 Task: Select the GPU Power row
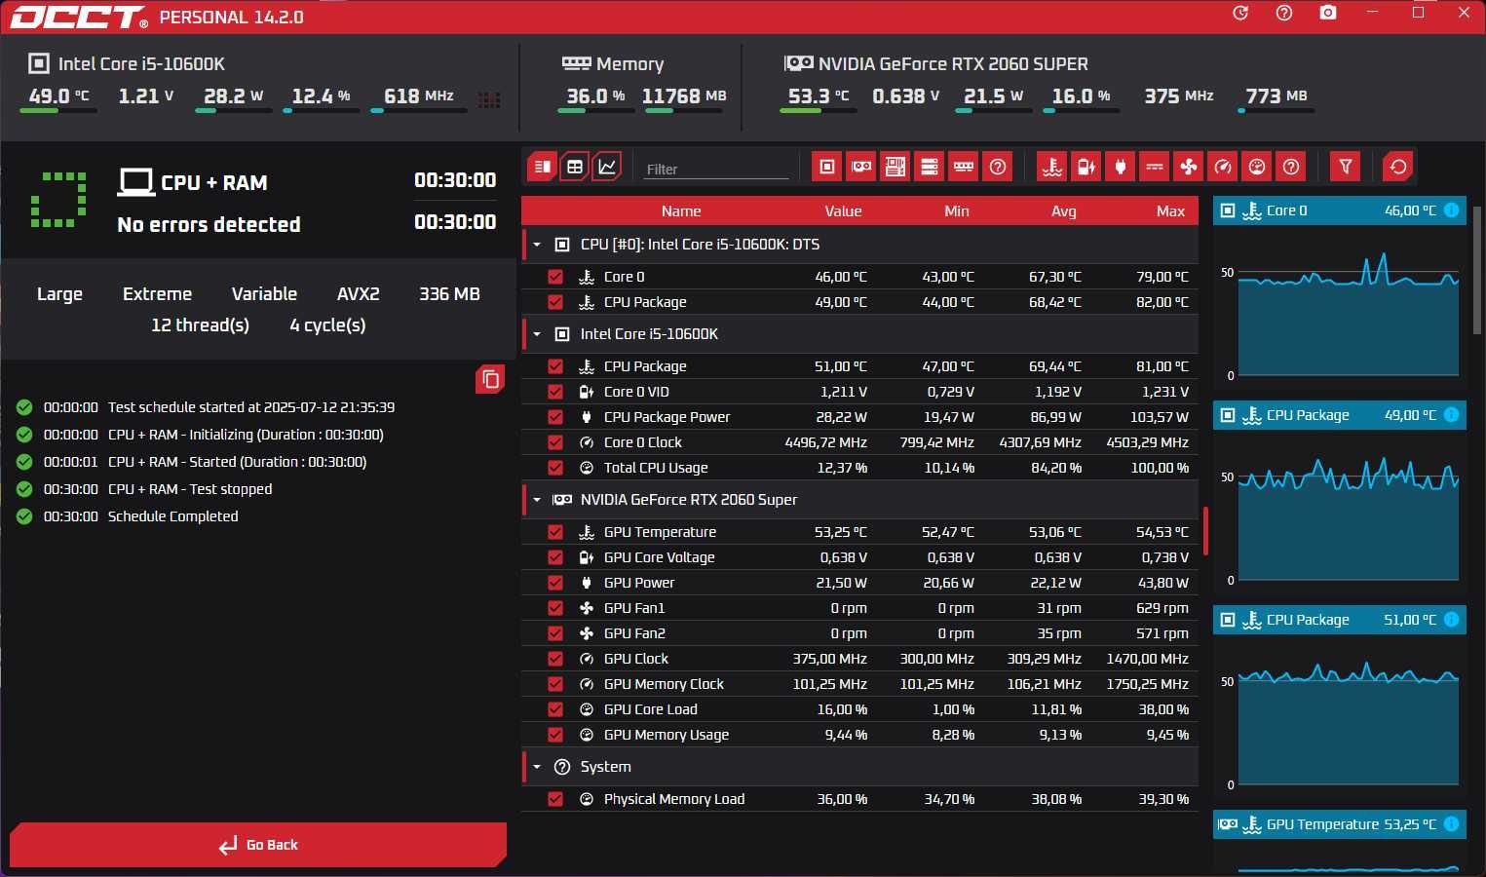859,583
